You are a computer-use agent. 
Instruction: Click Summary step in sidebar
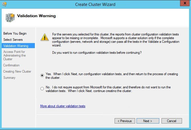click(9, 78)
